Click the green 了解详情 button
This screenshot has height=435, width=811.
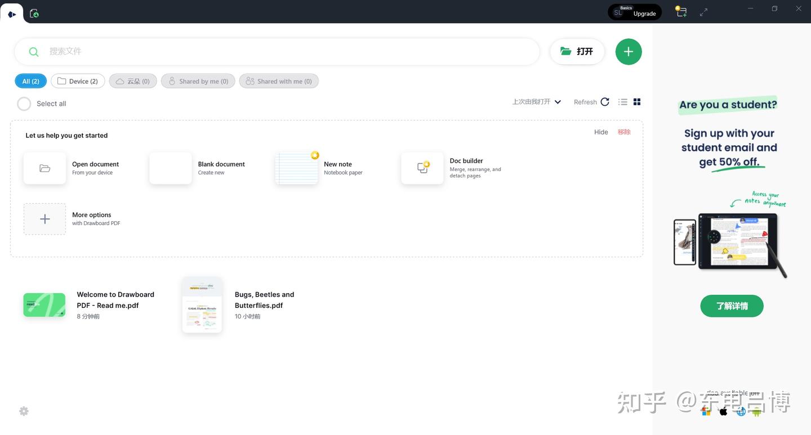click(x=732, y=306)
